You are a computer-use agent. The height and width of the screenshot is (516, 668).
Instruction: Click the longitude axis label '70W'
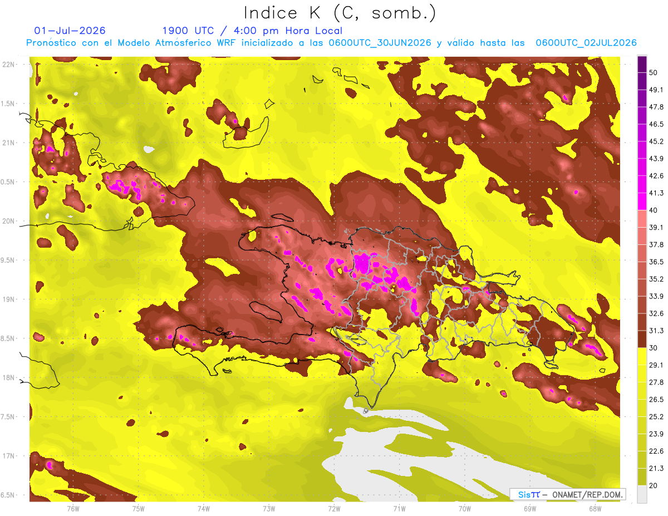tap(465, 508)
